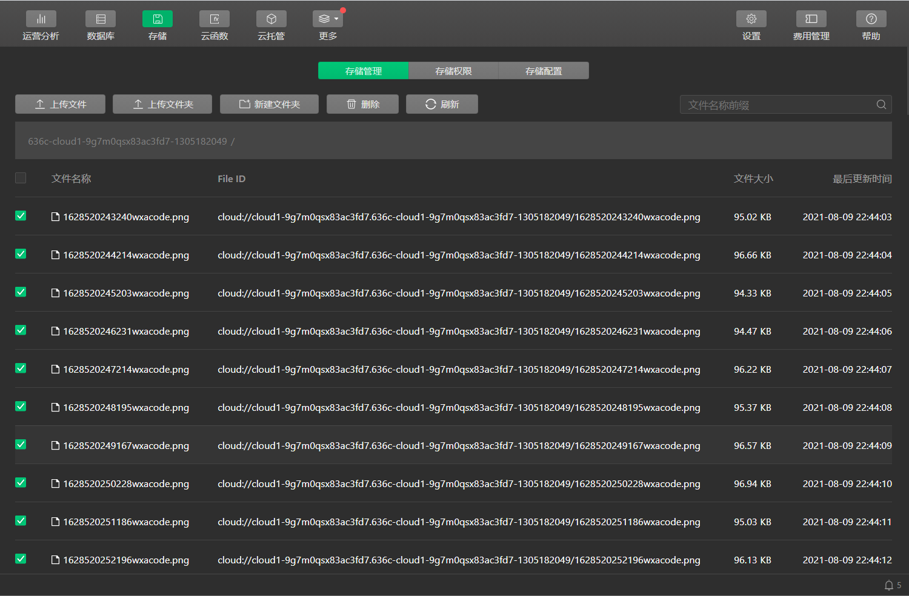The height and width of the screenshot is (596, 909).
Task: Click file icon of 1628520252196wxacode.png
Action: [x=56, y=560]
